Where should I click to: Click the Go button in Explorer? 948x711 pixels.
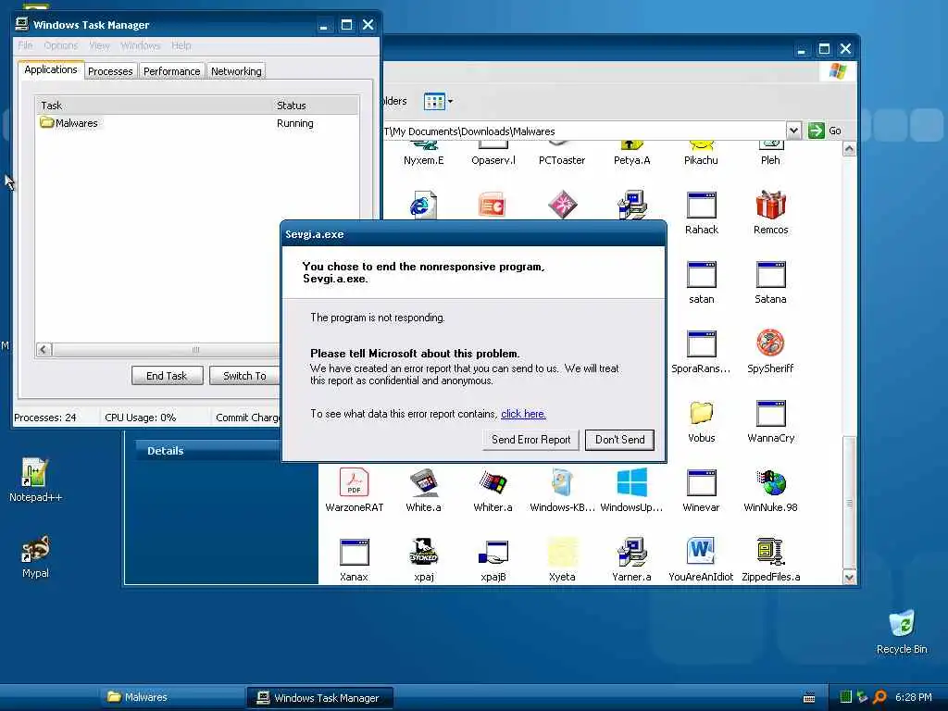pos(825,131)
